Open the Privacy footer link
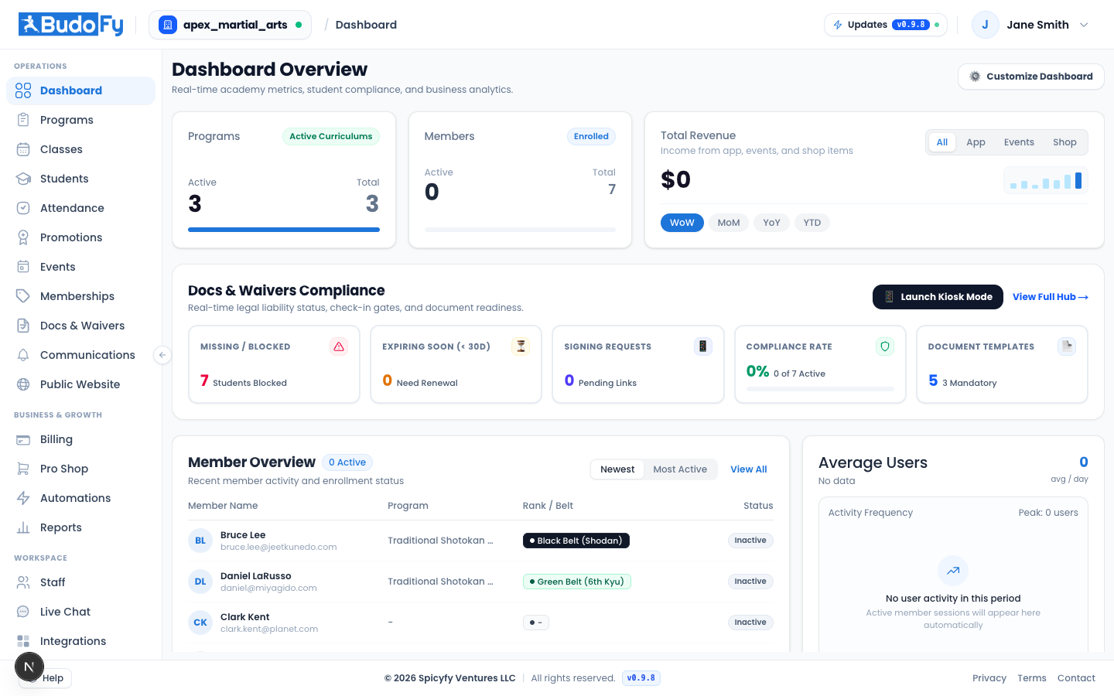 coord(989,678)
